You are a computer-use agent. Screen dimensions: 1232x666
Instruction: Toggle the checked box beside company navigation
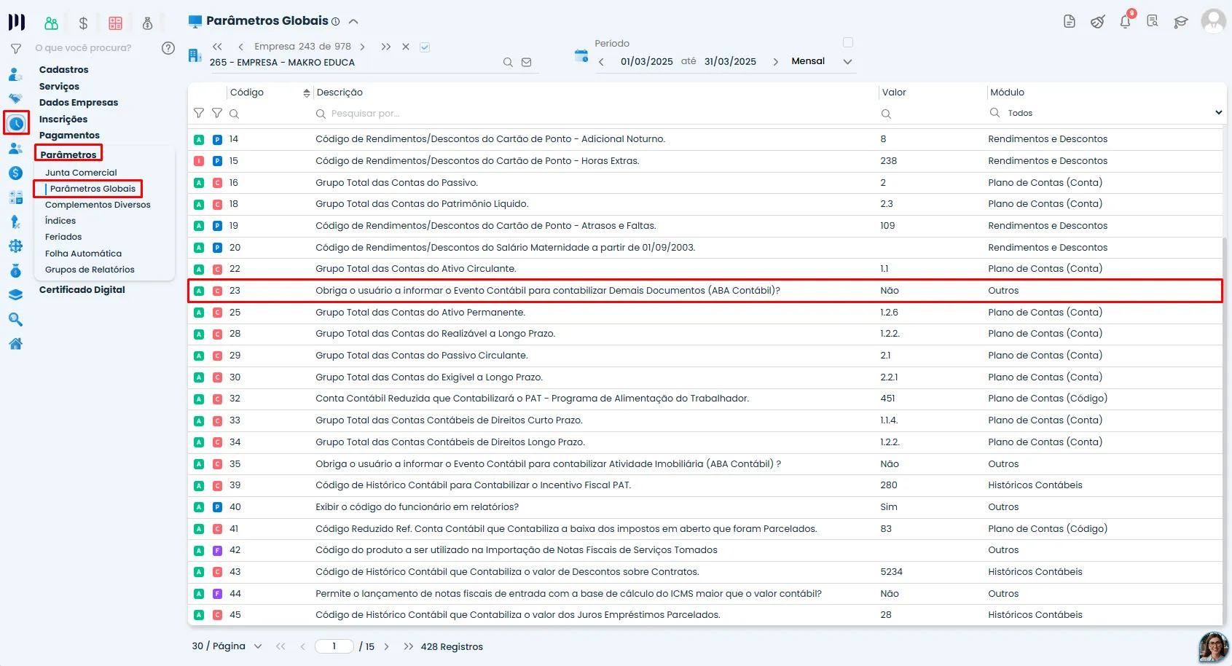pyautogui.click(x=425, y=47)
